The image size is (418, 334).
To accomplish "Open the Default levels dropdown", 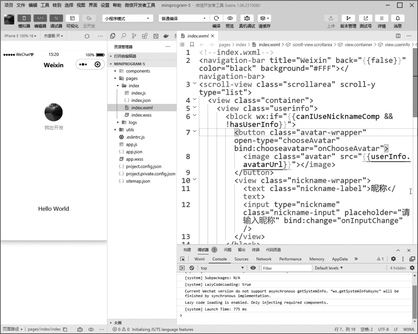I will pyautogui.click(x=329, y=268).
